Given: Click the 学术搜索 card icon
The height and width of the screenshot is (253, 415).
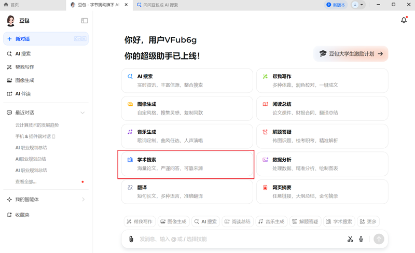Looking at the screenshot, I should point(130,160).
